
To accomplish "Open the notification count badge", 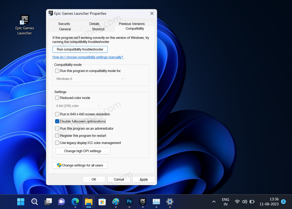I will (x=284, y=201).
